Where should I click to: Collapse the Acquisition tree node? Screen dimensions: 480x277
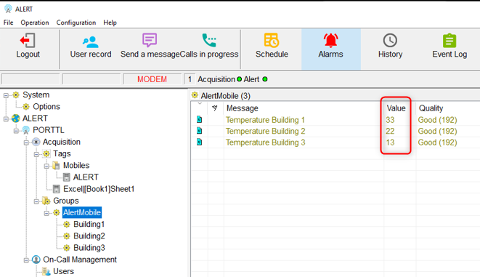point(26,142)
